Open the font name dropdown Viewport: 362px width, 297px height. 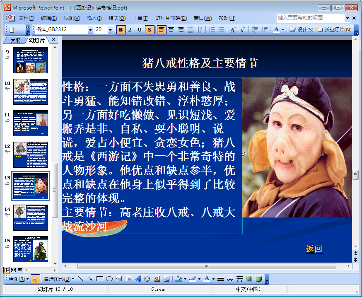tap(90, 29)
